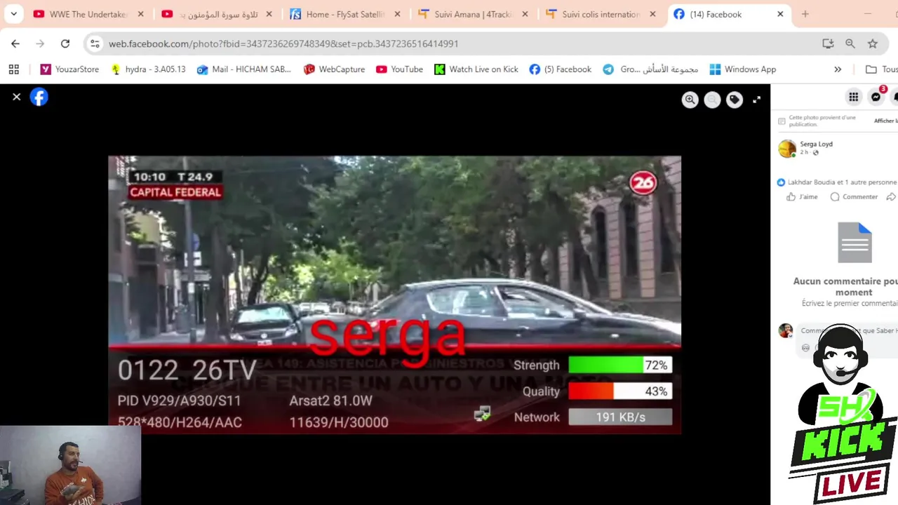This screenshot has height=505, width=898.
Task: Open Watch Live on Kick bookmark
Action: point(476,69)
